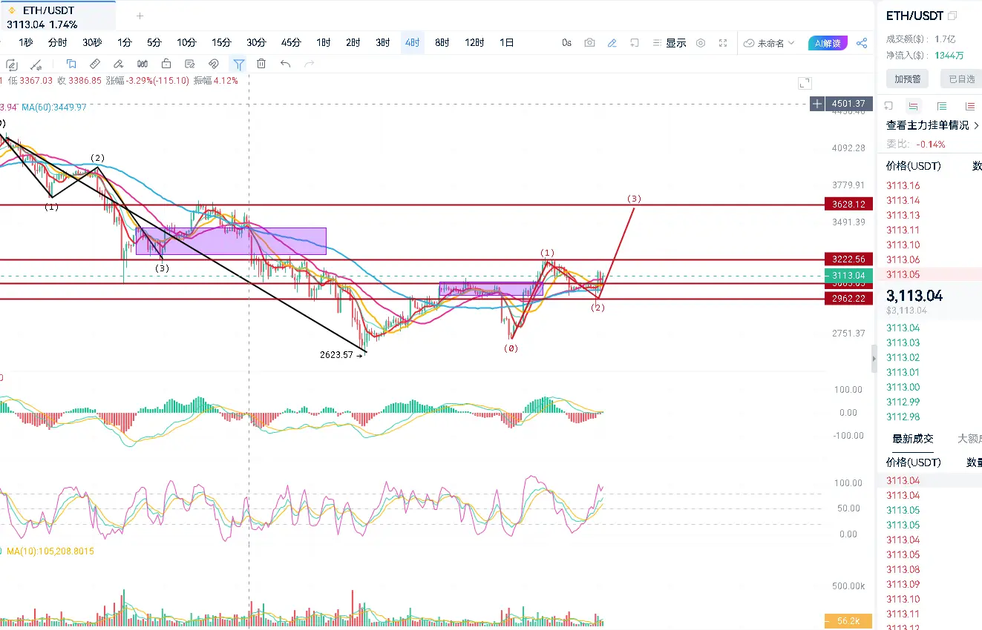Choose the 30分 timeframe

(x=256, y=43)
